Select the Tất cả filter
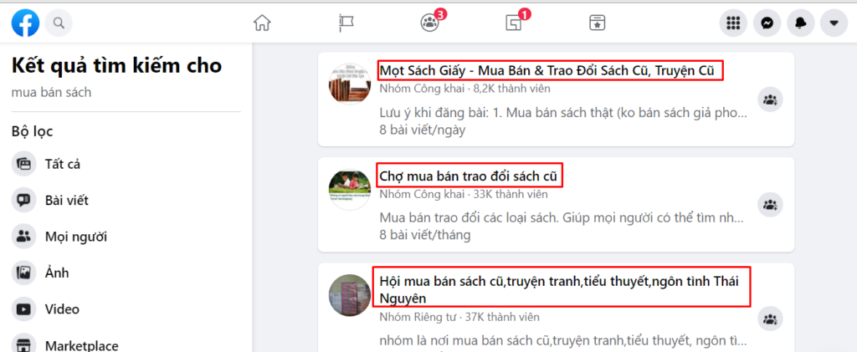Viewport: 857px width, 352px height. tap(126, 164)
